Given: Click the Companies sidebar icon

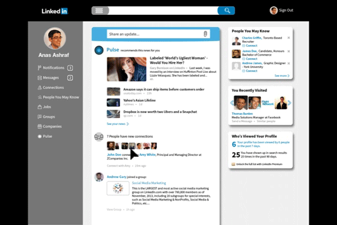Looking at the screenshot, I should [x=40, y=126].
